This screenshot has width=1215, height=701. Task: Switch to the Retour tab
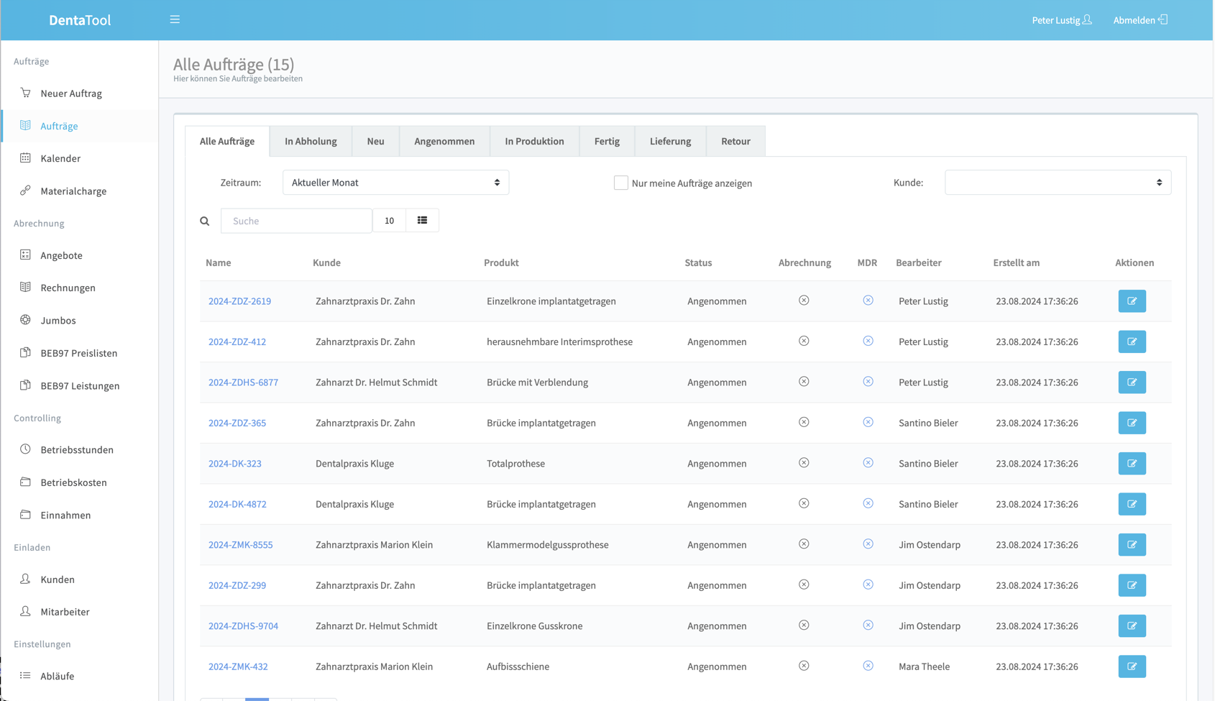pyautogui.click(x=735, y=141)
